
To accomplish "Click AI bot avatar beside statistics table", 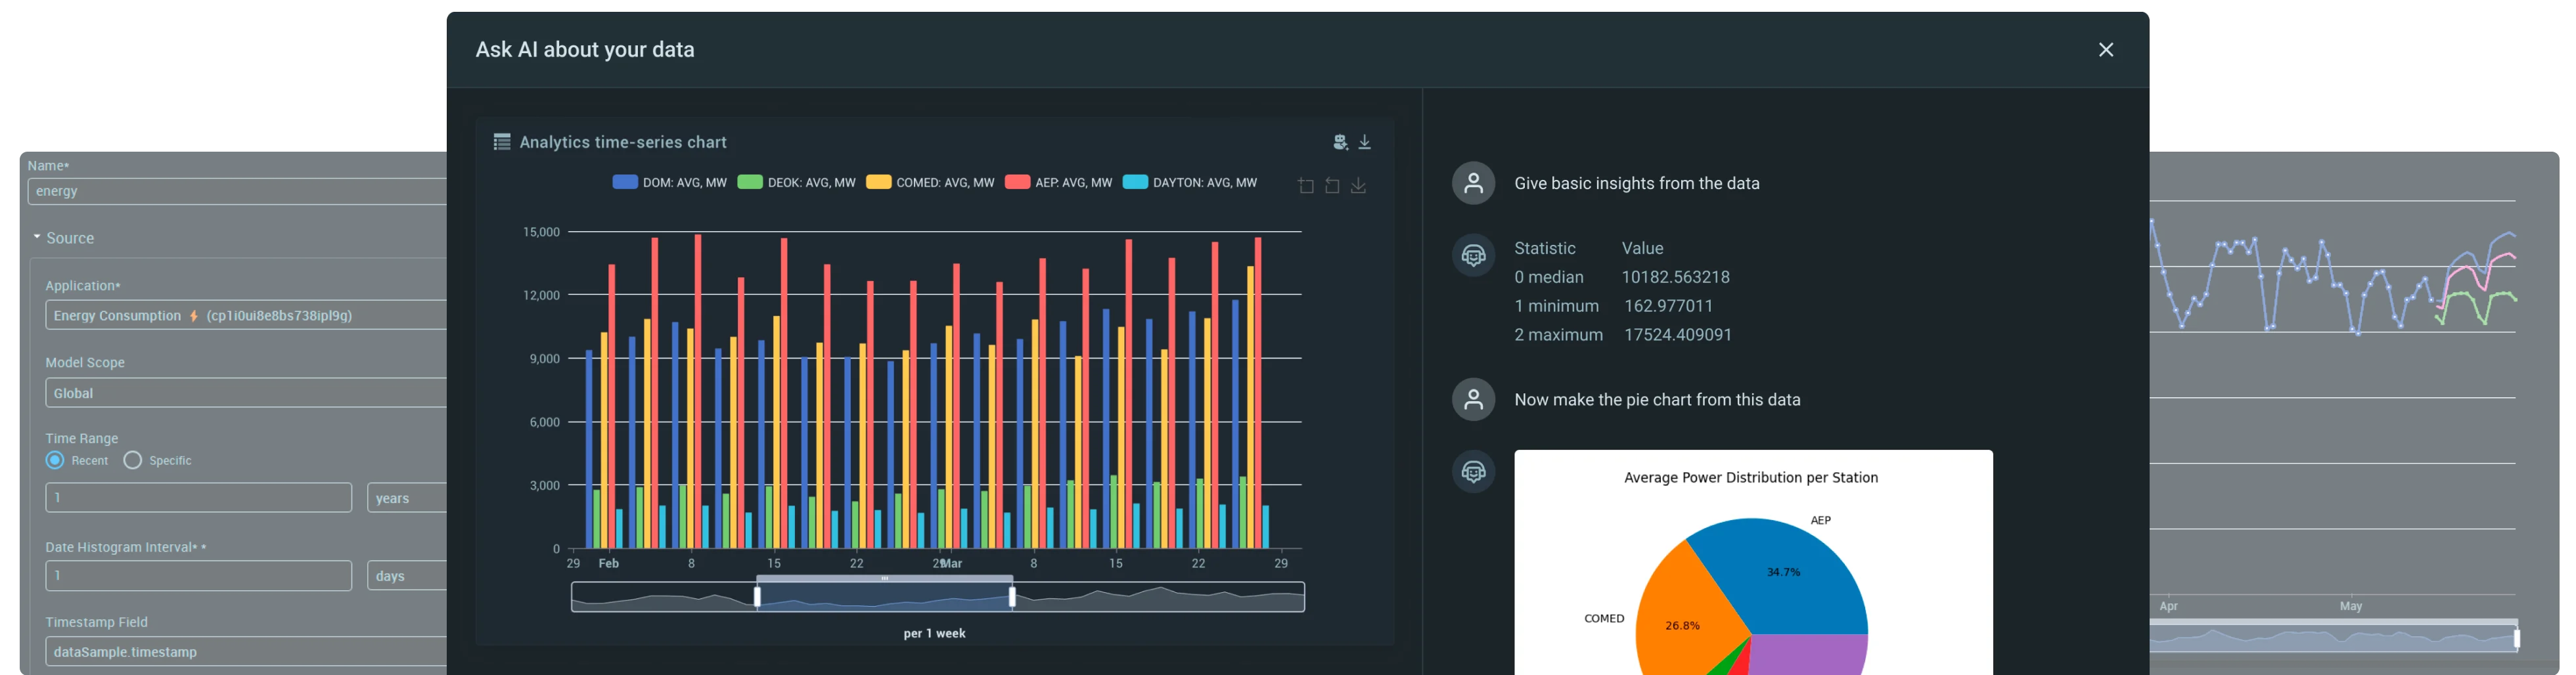I will coord(1473,255).
